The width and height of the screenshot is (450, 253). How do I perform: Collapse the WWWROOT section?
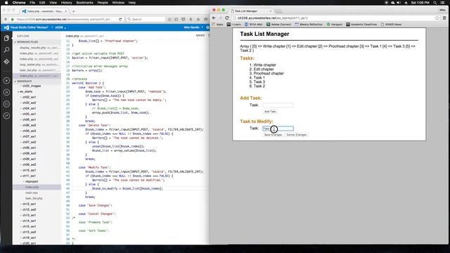(x=23, y=82)
